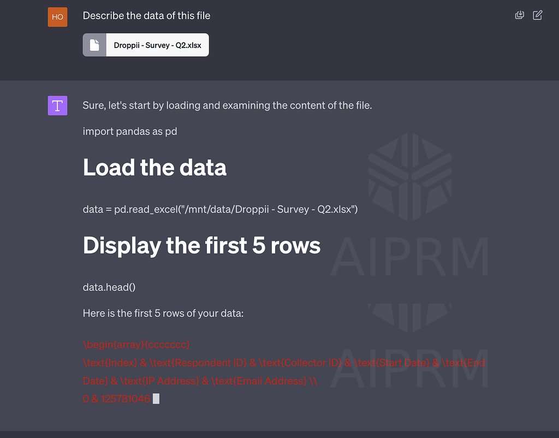Click the blinking cursor block at the bottom
This screenshot has width=559, height=438.
(x=156, y=399)
